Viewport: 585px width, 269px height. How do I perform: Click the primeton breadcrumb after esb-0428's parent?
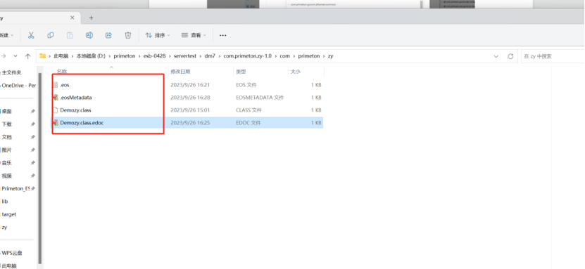(x=125, y=56)
